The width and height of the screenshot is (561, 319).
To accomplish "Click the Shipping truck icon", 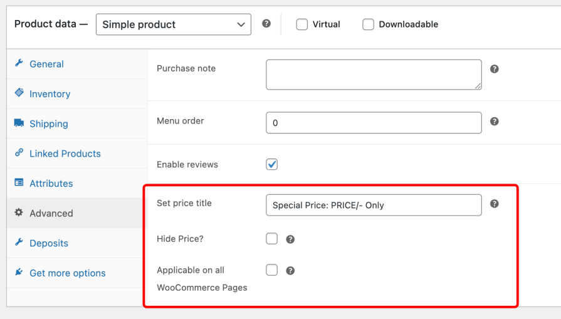I will click(x=19, y=123).
